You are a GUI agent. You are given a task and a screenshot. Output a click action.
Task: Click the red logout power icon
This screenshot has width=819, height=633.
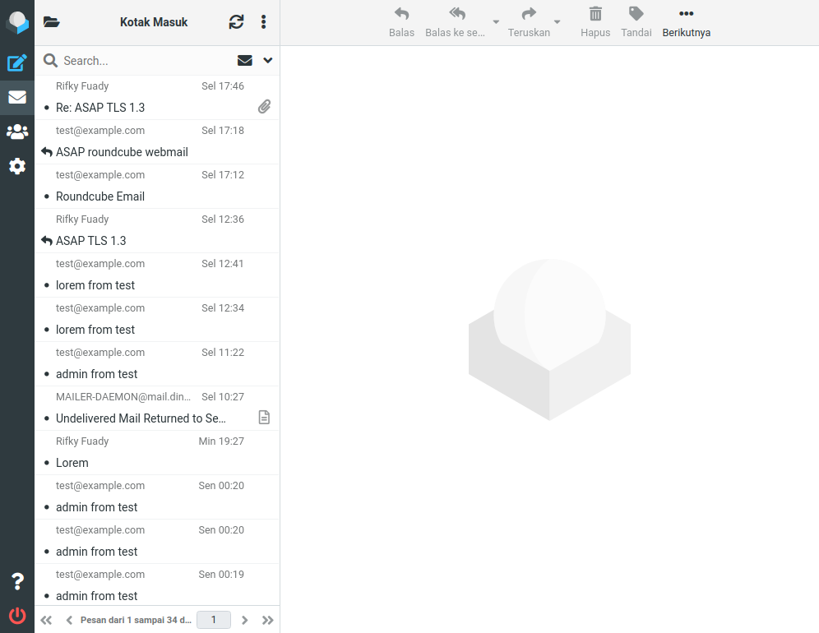[17, 615]
